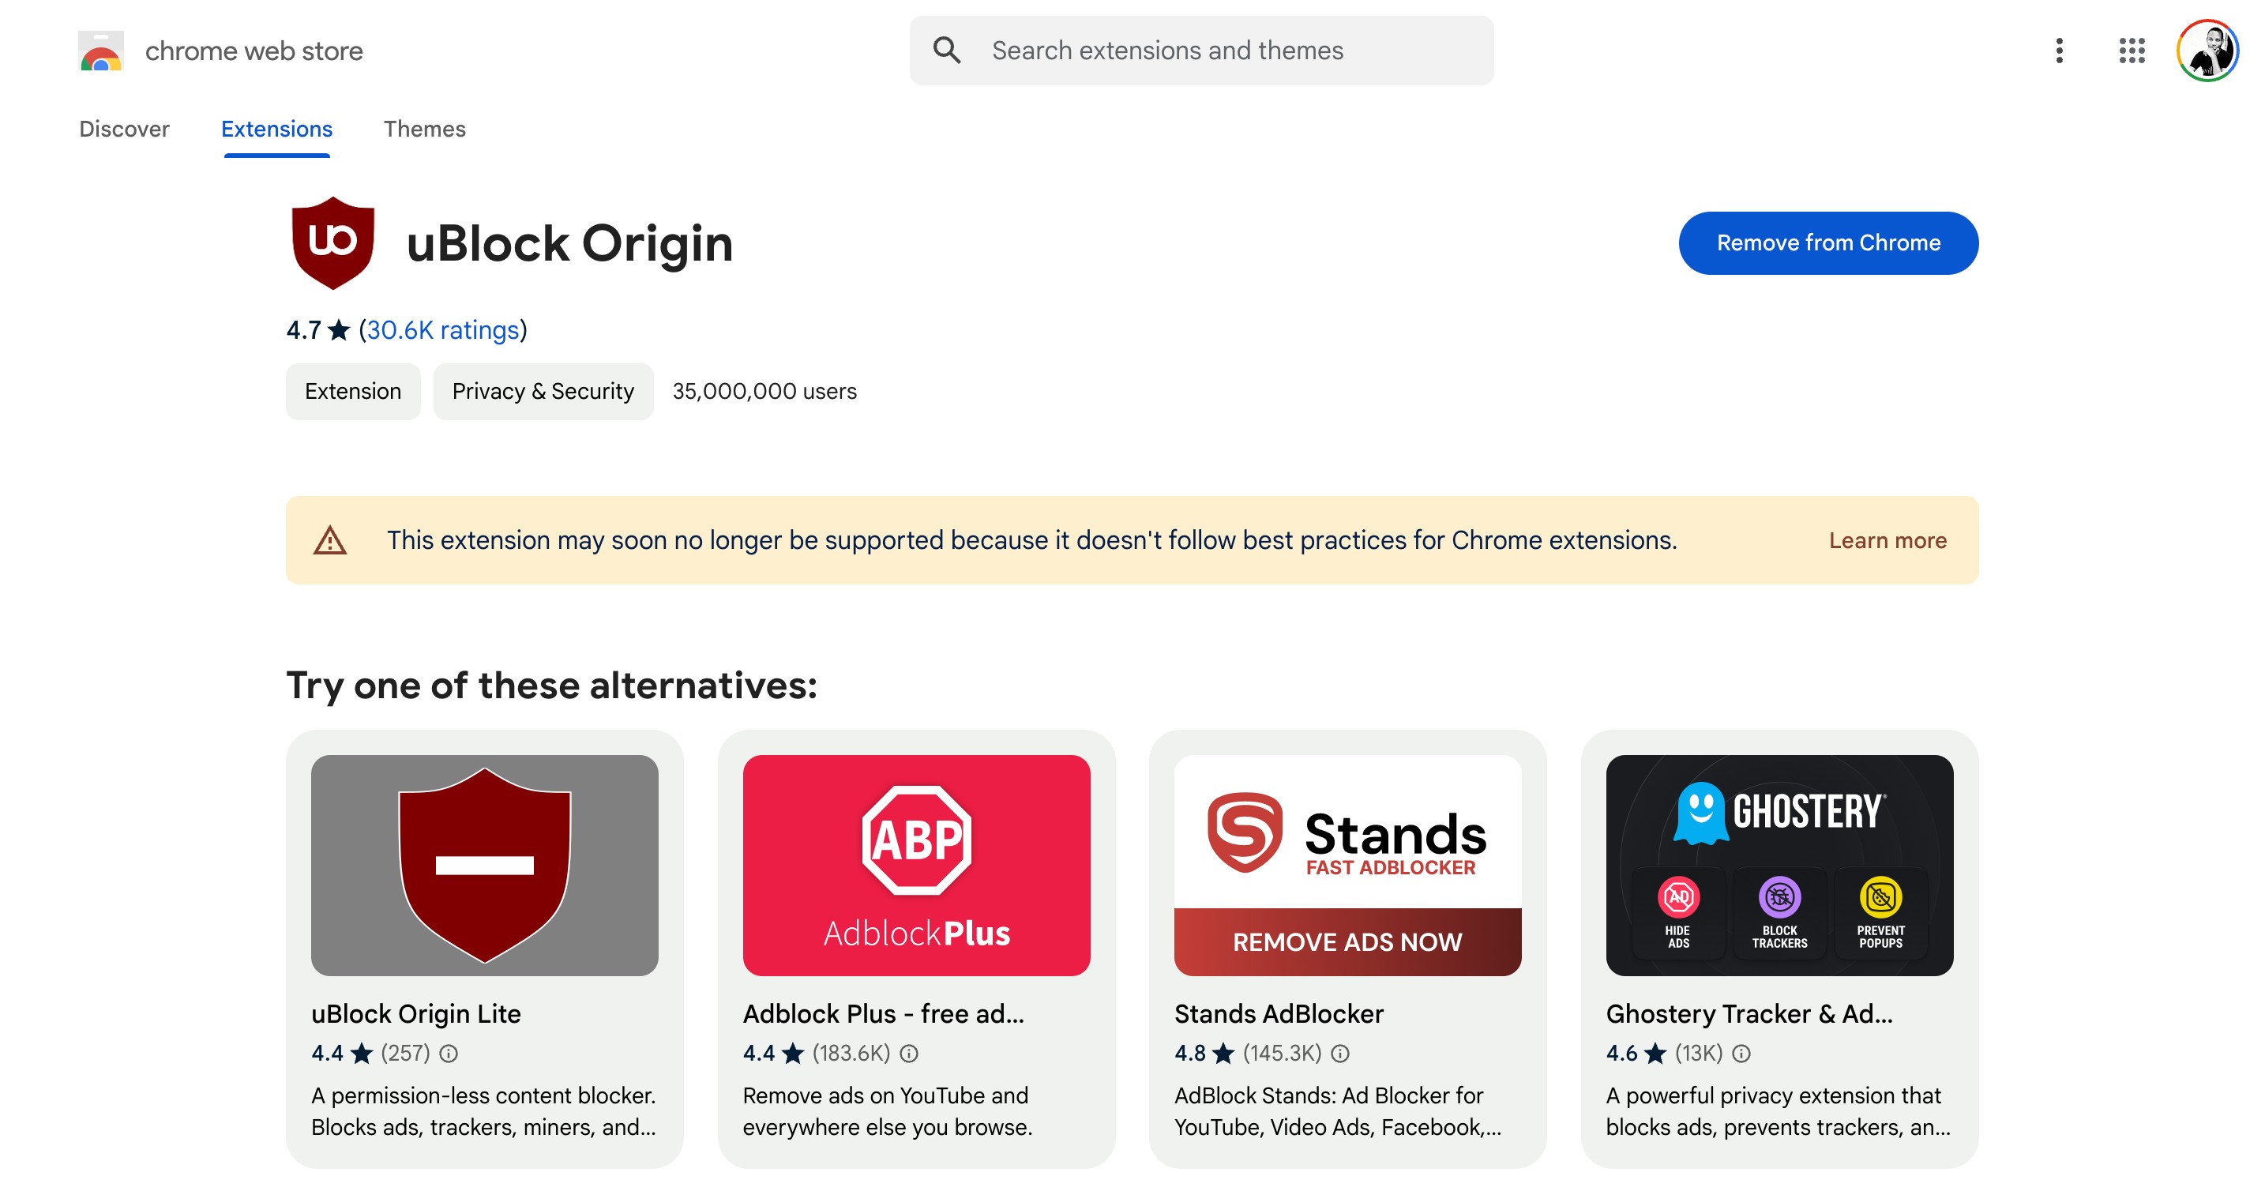Click info icon next to Adblock Plus rating

click(x=909, y=1053)
